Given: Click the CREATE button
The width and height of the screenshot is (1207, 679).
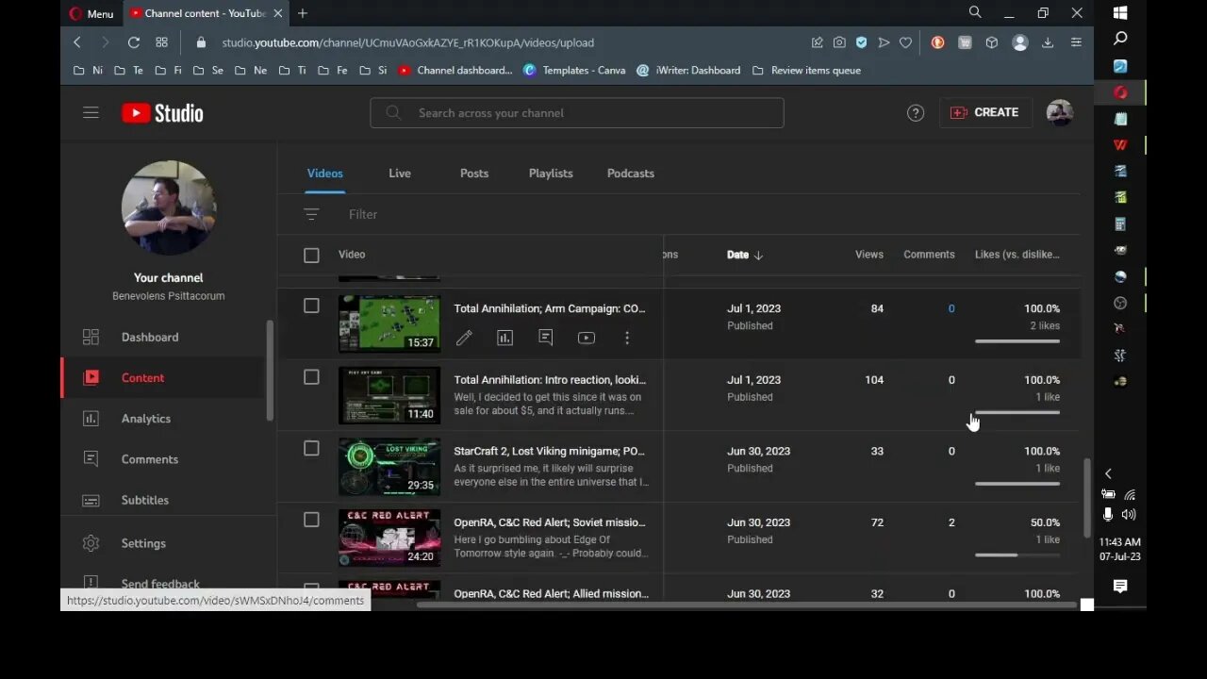Looking at the screenshot, I should click(984, 112).
